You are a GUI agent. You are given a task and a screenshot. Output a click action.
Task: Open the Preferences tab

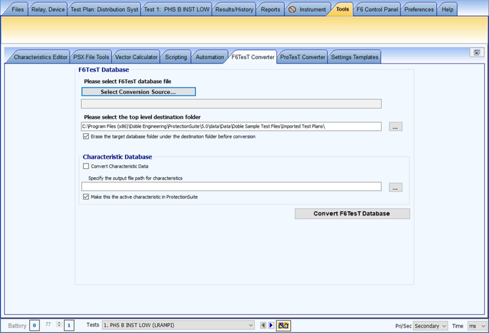pyautogui.click(x=419, y=9)
